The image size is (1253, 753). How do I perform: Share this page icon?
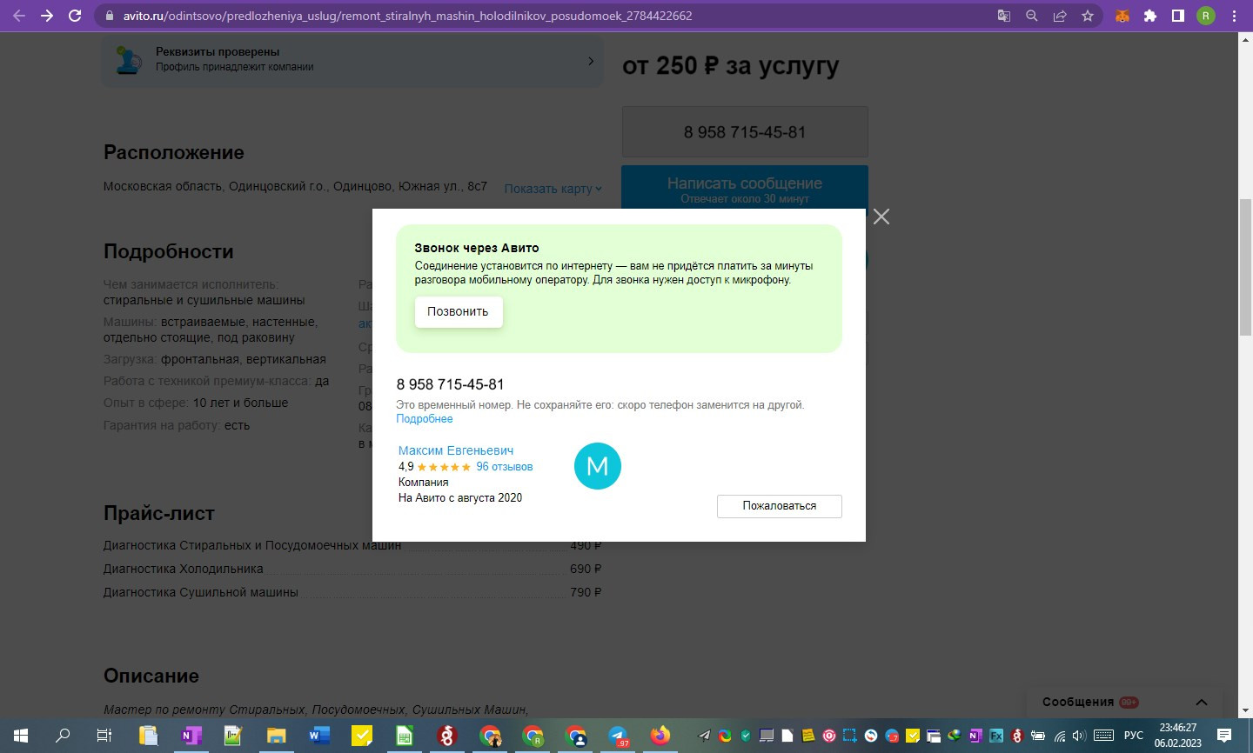1060,16
